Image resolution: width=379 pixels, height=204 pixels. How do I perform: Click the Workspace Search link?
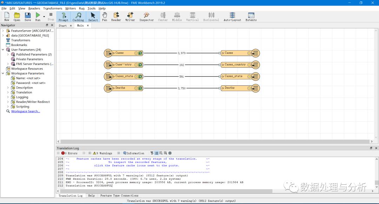pyautogui.click(x=26, y=111)
